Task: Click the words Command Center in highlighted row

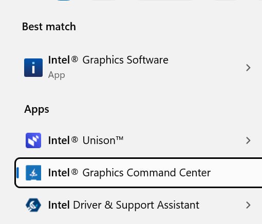Action: 169,173
